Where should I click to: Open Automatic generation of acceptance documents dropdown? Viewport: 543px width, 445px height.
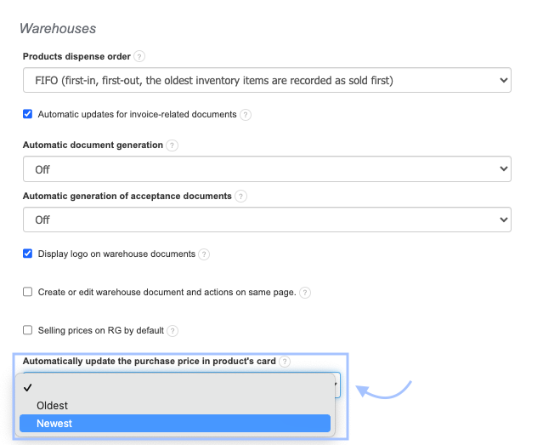click(267, 220)
